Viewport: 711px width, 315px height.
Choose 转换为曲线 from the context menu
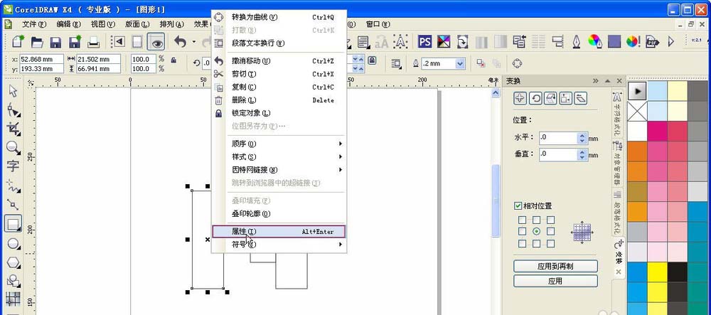point(279,17)
